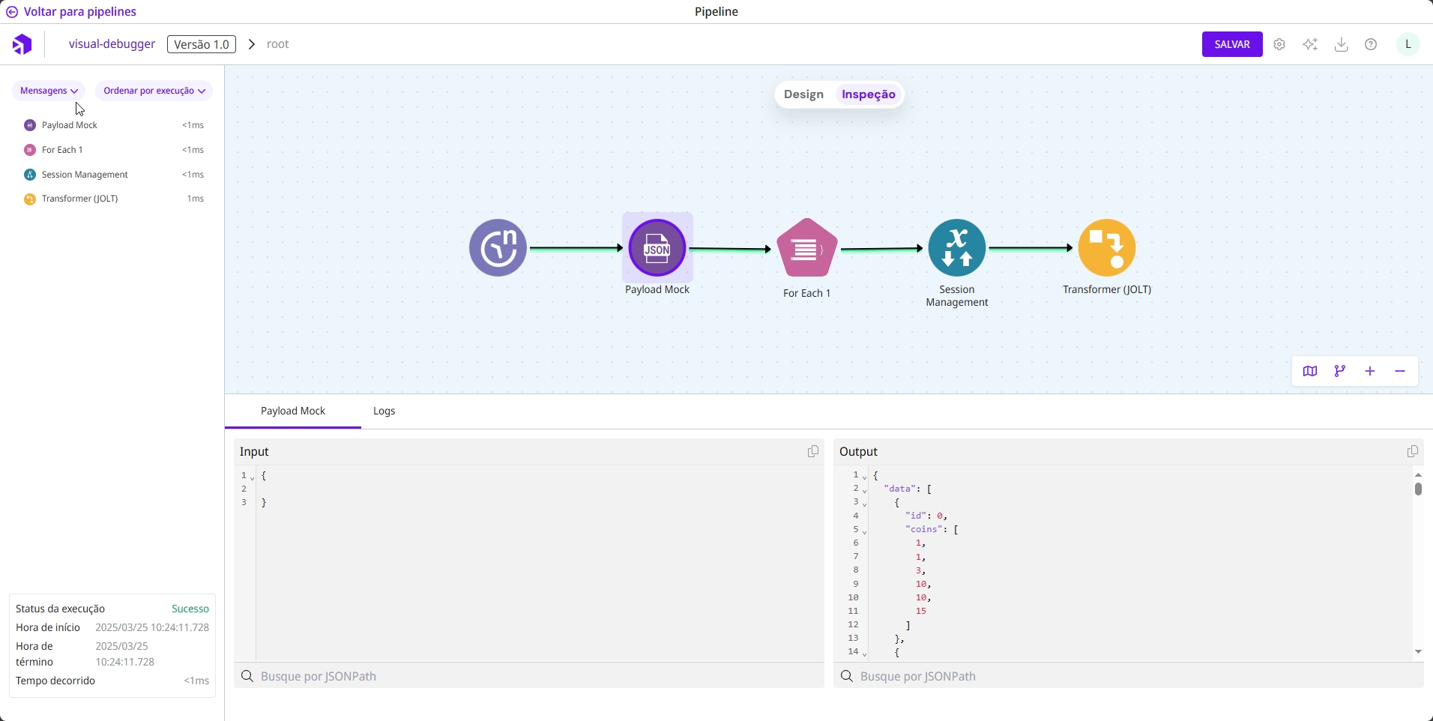Screen dimensions: 1433x721
Task: Click the AI sparkle assistant icon
Action: coord(1310,45)
